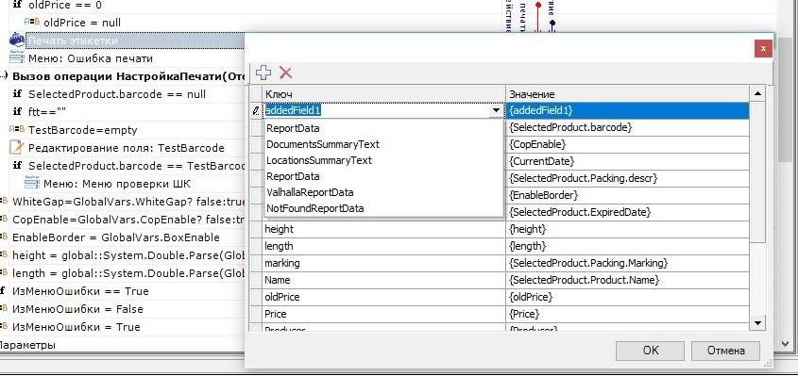Select the oldPrice = null row
The width and height of the screenshot is (798, 376).
pos(82,23)
